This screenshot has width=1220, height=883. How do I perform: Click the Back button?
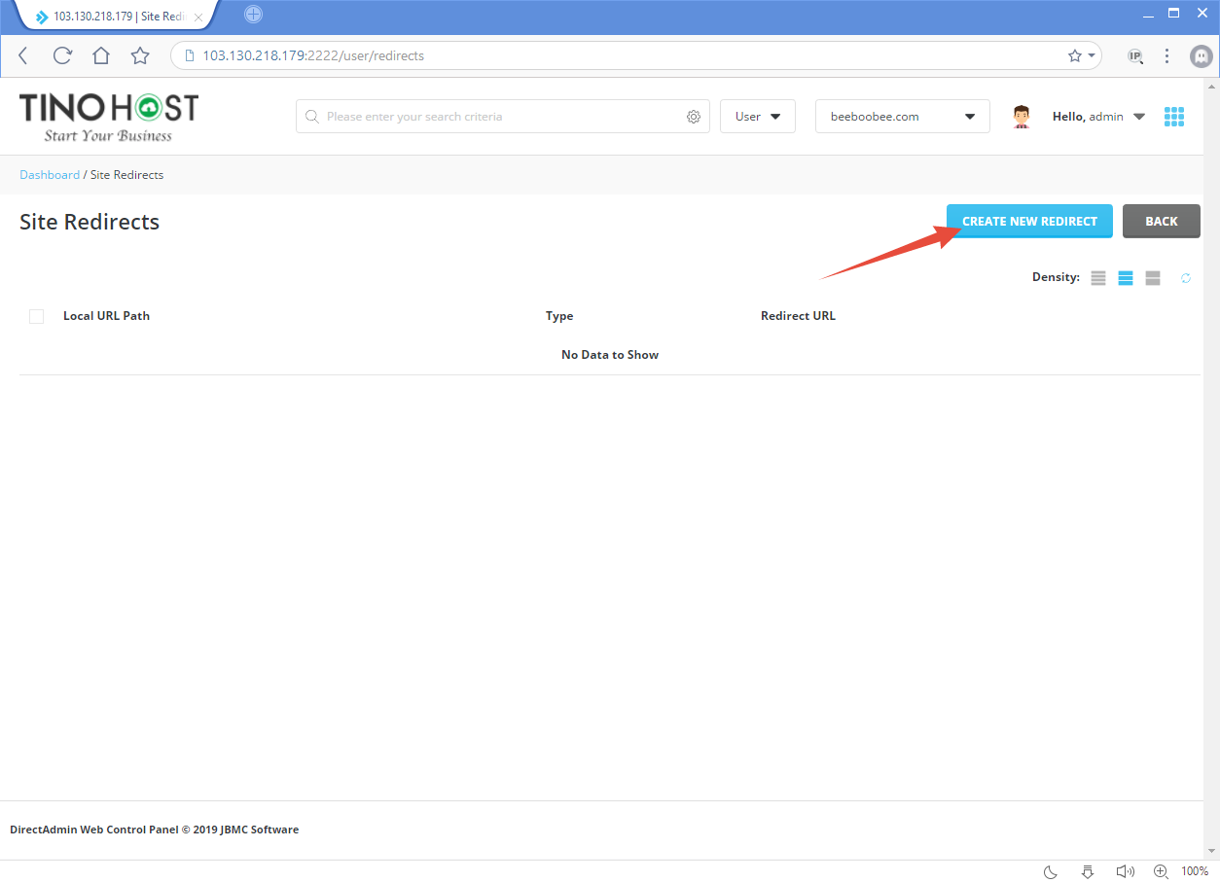coord(1161,222)
